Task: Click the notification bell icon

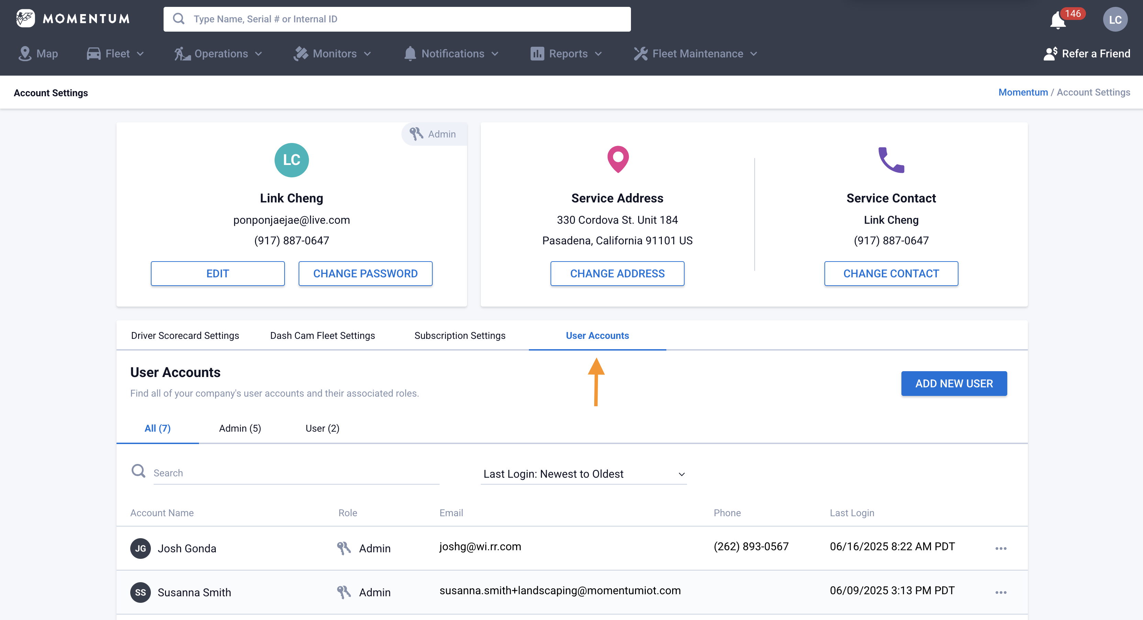Action: [x=1058, y=20]
